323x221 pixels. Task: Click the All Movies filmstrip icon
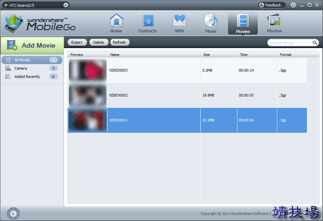8,60
